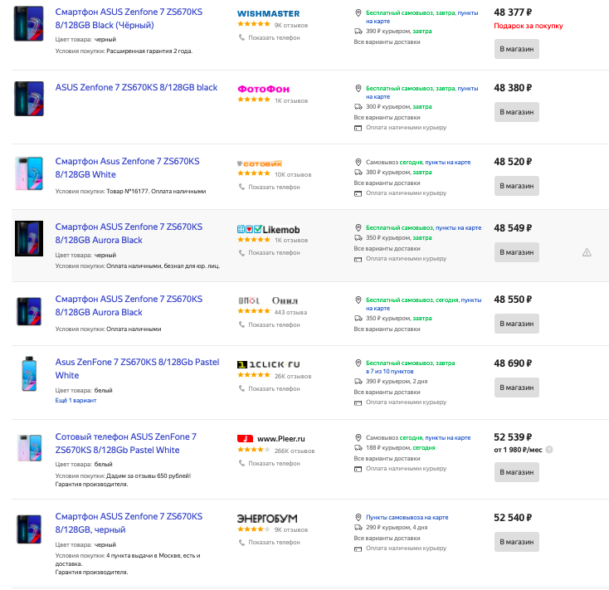609x590 pixels.
Task: Open 'ASUS Zenfone 7 ZS670KS 8/128GB black' listing
Action: [136, 87]
